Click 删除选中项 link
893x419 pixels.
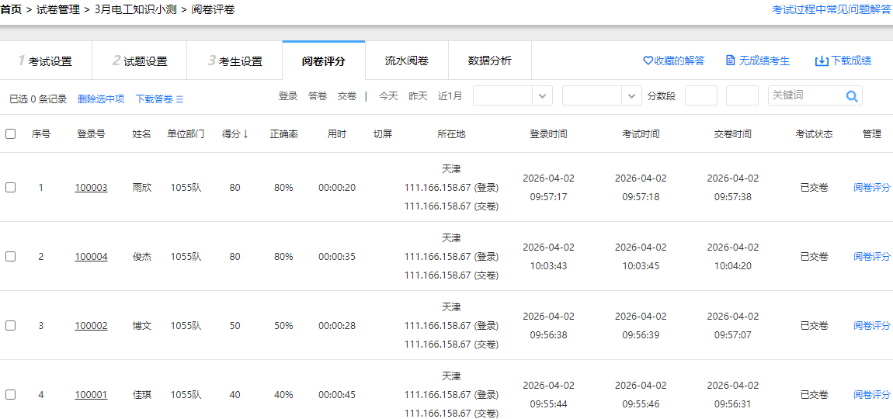[x=101, y=99]
